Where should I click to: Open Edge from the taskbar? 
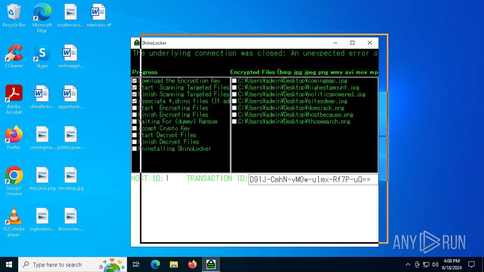click(155, 264)
